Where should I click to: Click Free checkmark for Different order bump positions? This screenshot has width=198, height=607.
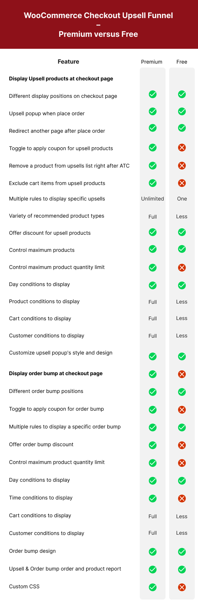[x=182, y=392]
